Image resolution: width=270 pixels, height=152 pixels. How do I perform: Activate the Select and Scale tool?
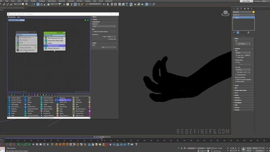tap(45, 4)
